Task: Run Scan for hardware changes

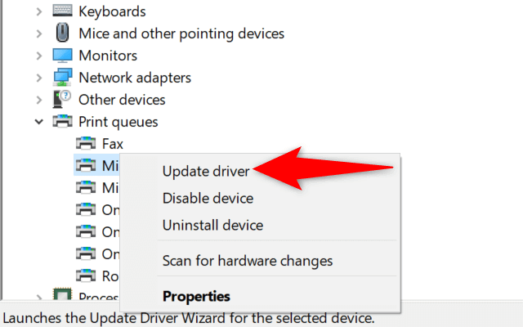Action: click(248, 261)
